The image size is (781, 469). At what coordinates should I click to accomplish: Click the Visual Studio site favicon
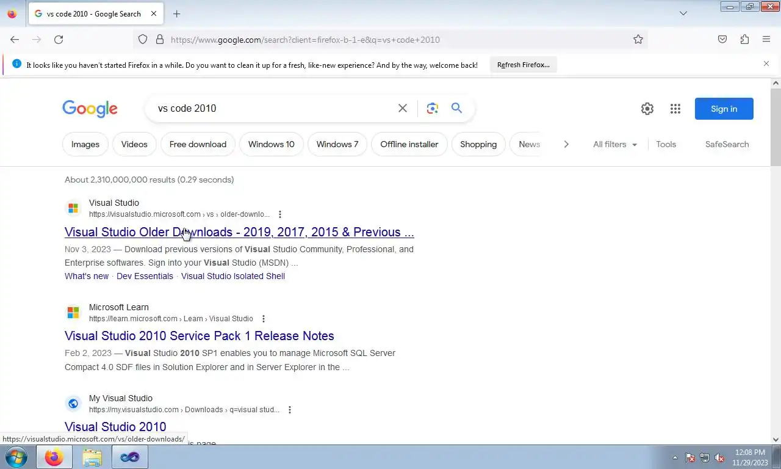pyautogui.click(x=73, y=208)
